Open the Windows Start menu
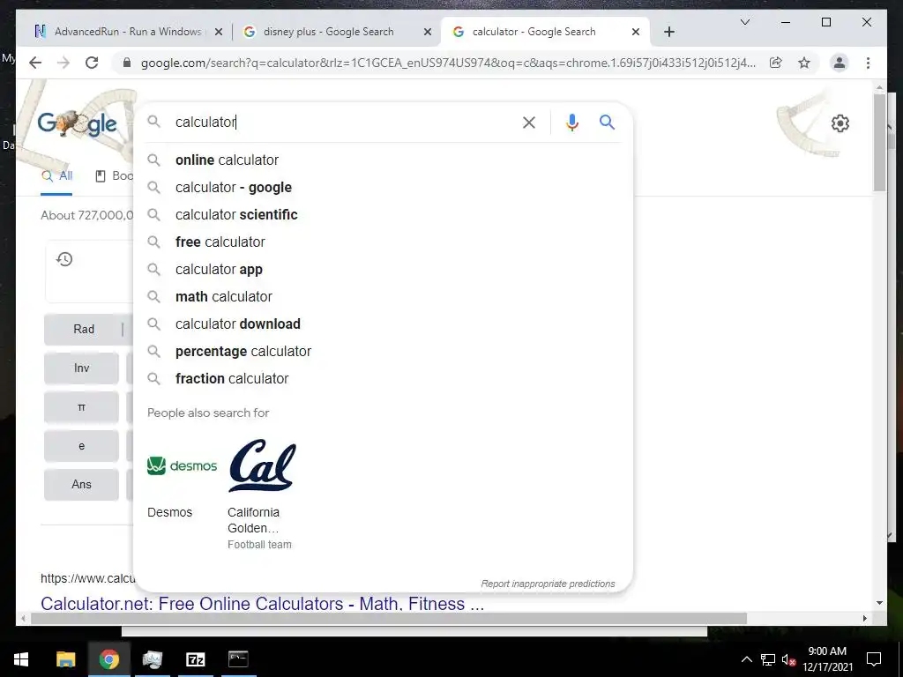Screen dimensions: 903x677 [x=21, y=659]
